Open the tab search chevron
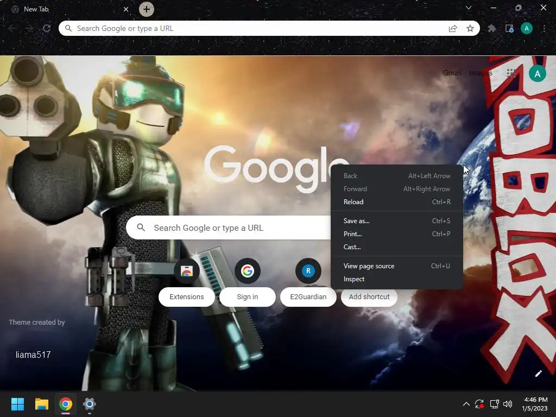Screen dimensions: 556x417 (469, 8)
